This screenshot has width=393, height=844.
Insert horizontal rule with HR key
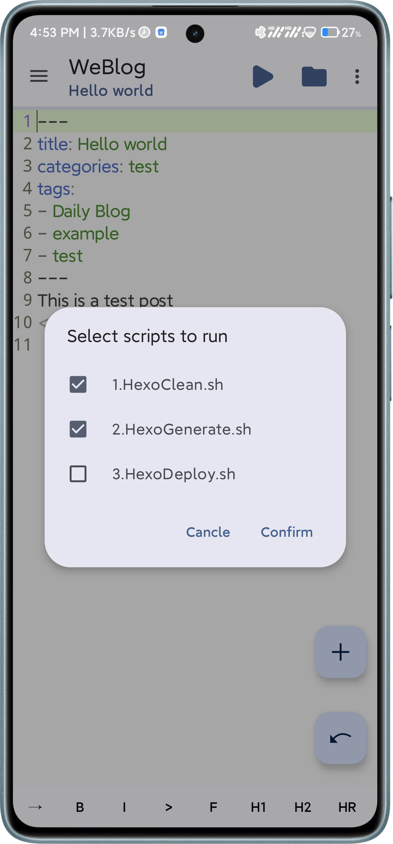(347, 807)
